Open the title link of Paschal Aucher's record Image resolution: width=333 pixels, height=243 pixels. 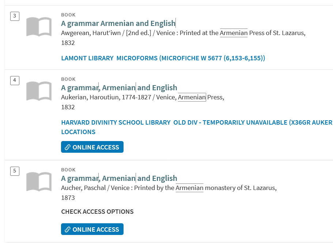click(119, 178)
